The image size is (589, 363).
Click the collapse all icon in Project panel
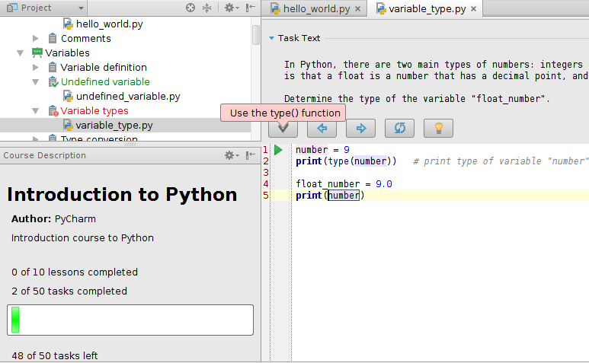coord(206,8)
